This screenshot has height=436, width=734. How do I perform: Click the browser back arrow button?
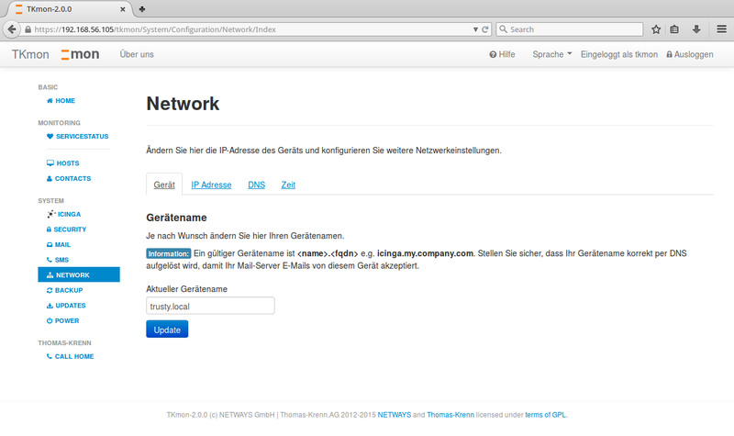(12, 29)
